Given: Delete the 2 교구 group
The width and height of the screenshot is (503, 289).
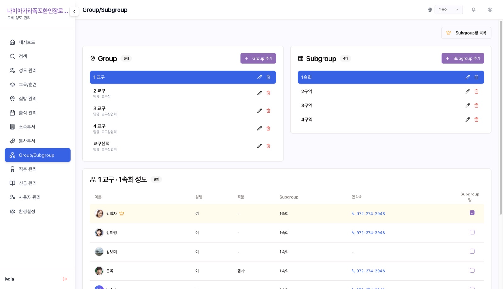Looking at the screenshot, I should point(268,93).
